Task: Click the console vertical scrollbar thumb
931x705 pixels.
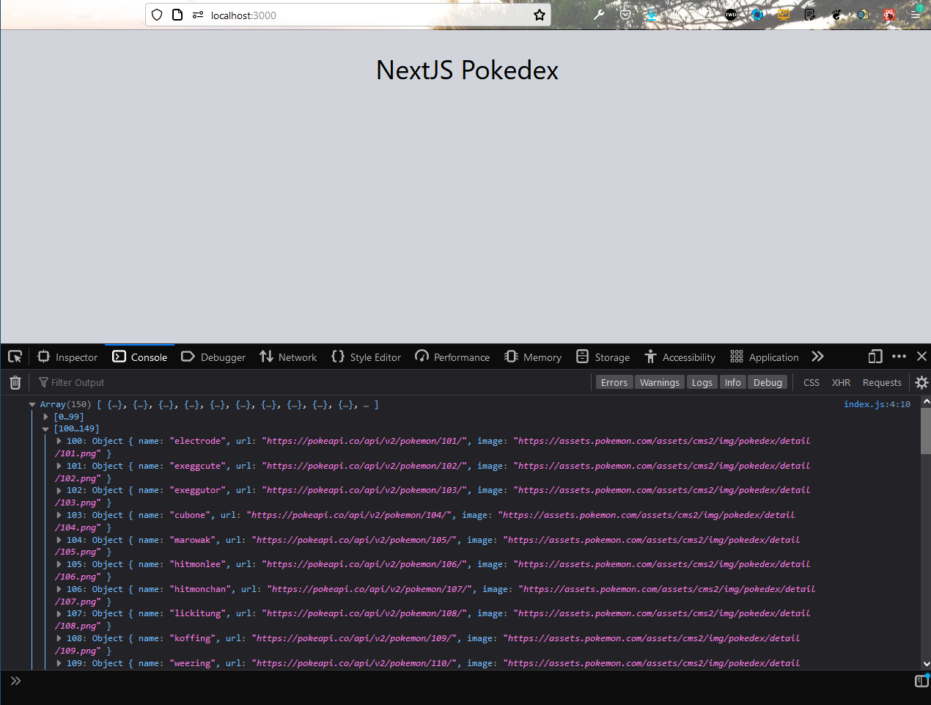Action: [x=926, y=431]
